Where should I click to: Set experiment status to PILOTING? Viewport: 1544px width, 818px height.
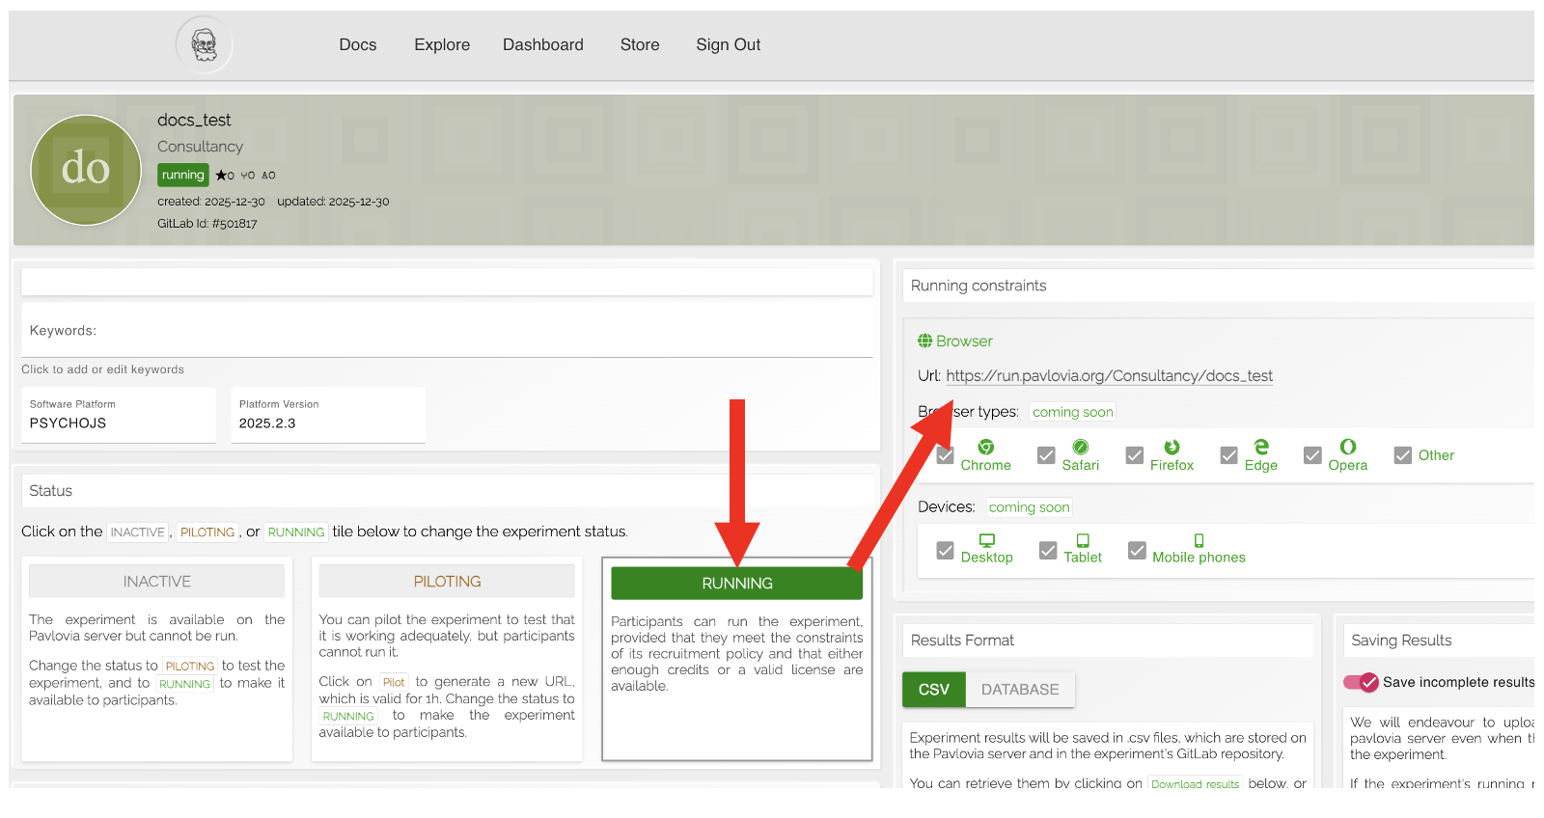[447, 582]
